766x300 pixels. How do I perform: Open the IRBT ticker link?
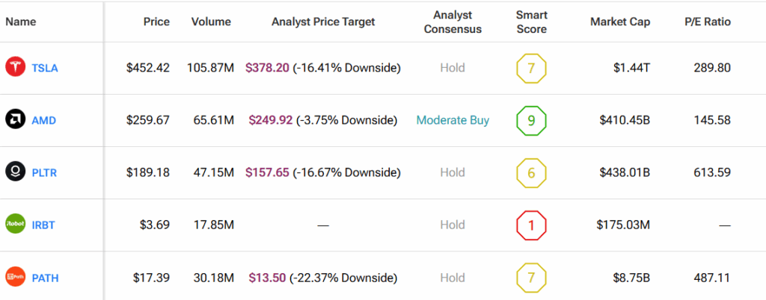pos(43,225)
